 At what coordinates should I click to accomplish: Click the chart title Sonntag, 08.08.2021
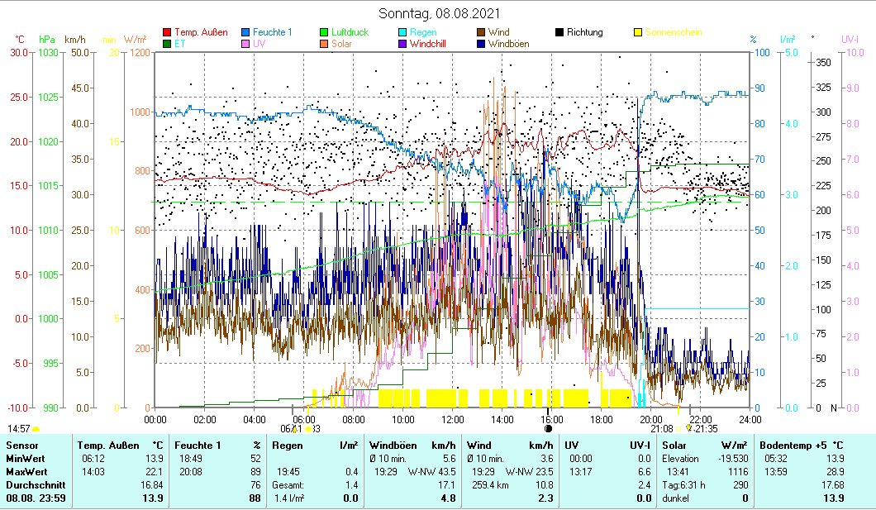[439, 14]
